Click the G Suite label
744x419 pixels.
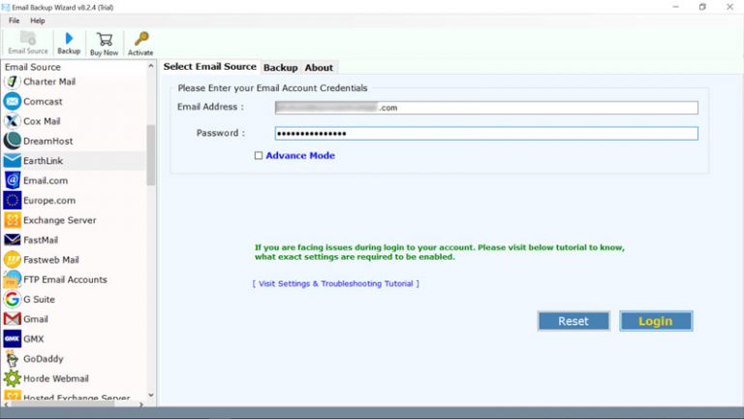tap(39, 300)
